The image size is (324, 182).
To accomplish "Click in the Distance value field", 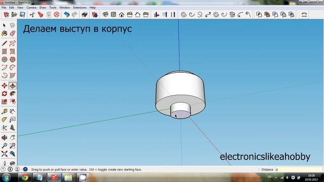I will pyautogui.click(x=299, y=170).
